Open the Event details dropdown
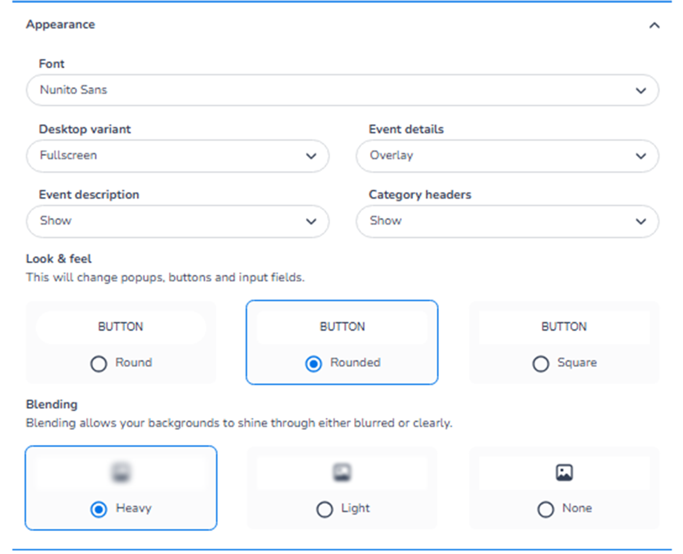 [x=507, y=156]
